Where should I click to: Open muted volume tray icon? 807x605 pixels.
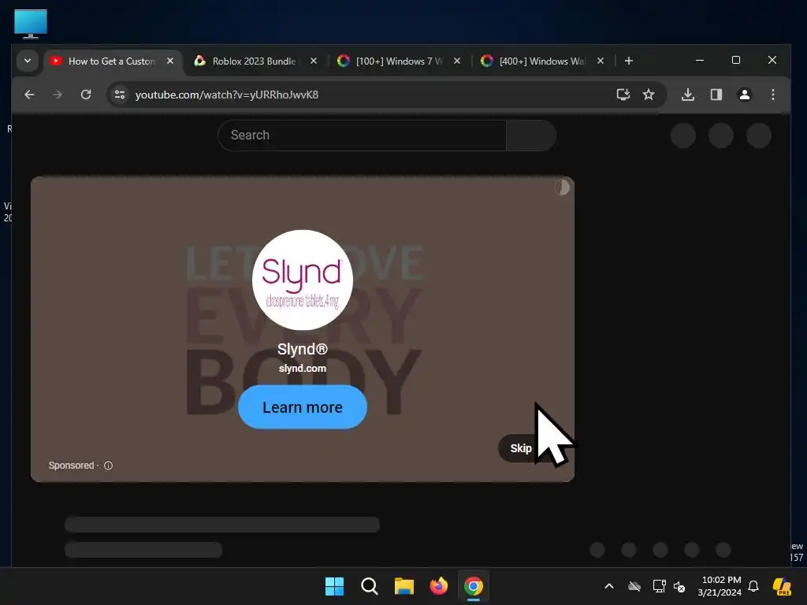click(679, 586)
